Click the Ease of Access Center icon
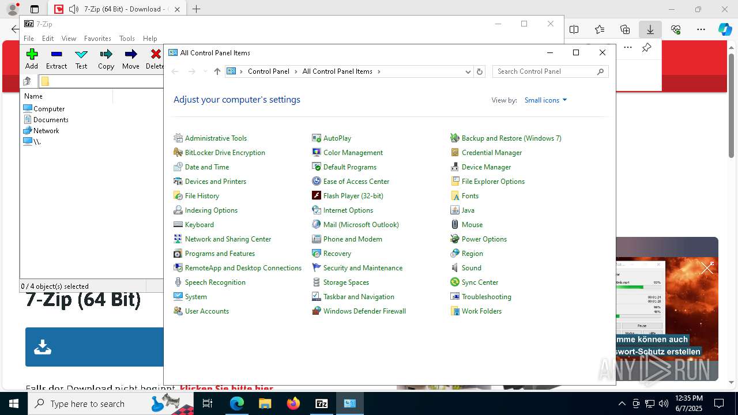 pos(317,182)
